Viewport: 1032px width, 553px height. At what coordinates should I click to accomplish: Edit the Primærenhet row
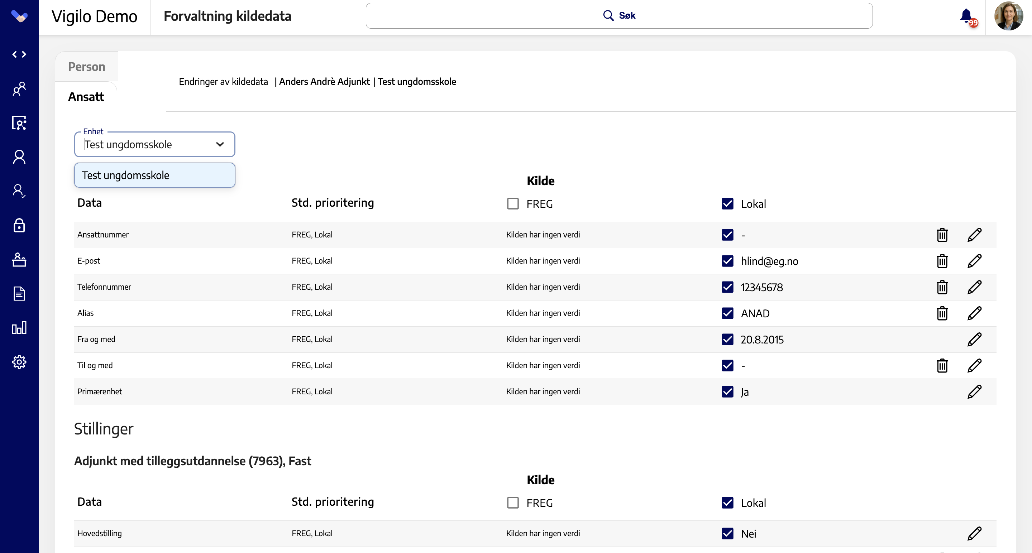pos(974,391)
